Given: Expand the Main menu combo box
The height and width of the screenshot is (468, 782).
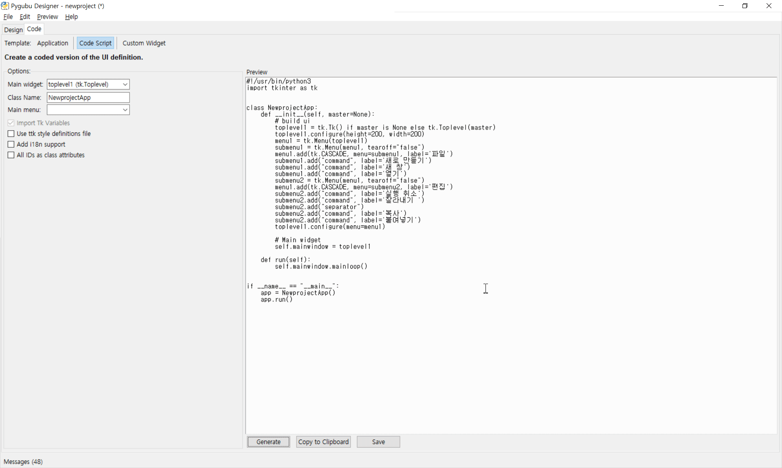Looking at the screenshot, I should point(125,110).
